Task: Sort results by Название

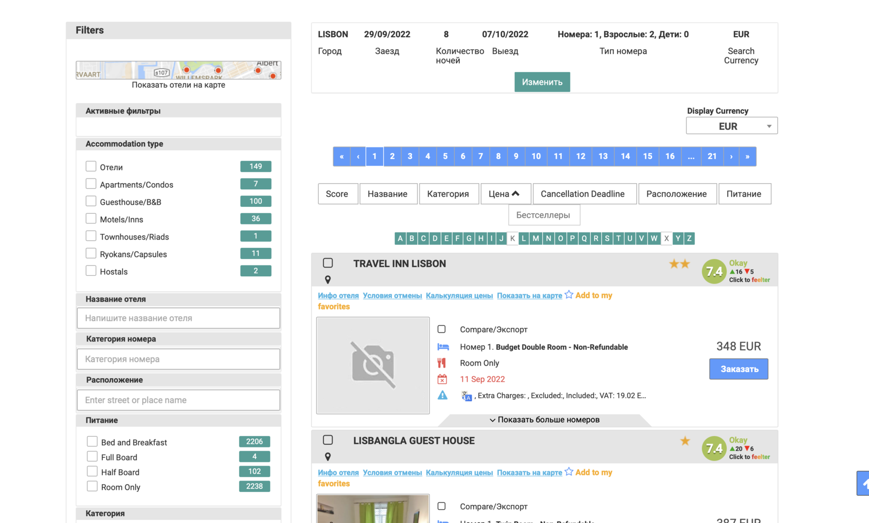Action: [x=388, y=194]
